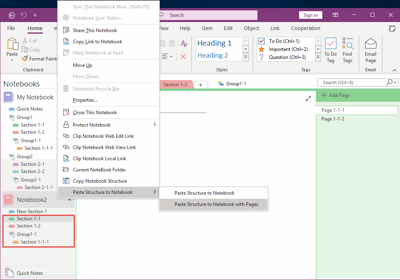
Task: Open the Gem menu
Action: [207, 28]
